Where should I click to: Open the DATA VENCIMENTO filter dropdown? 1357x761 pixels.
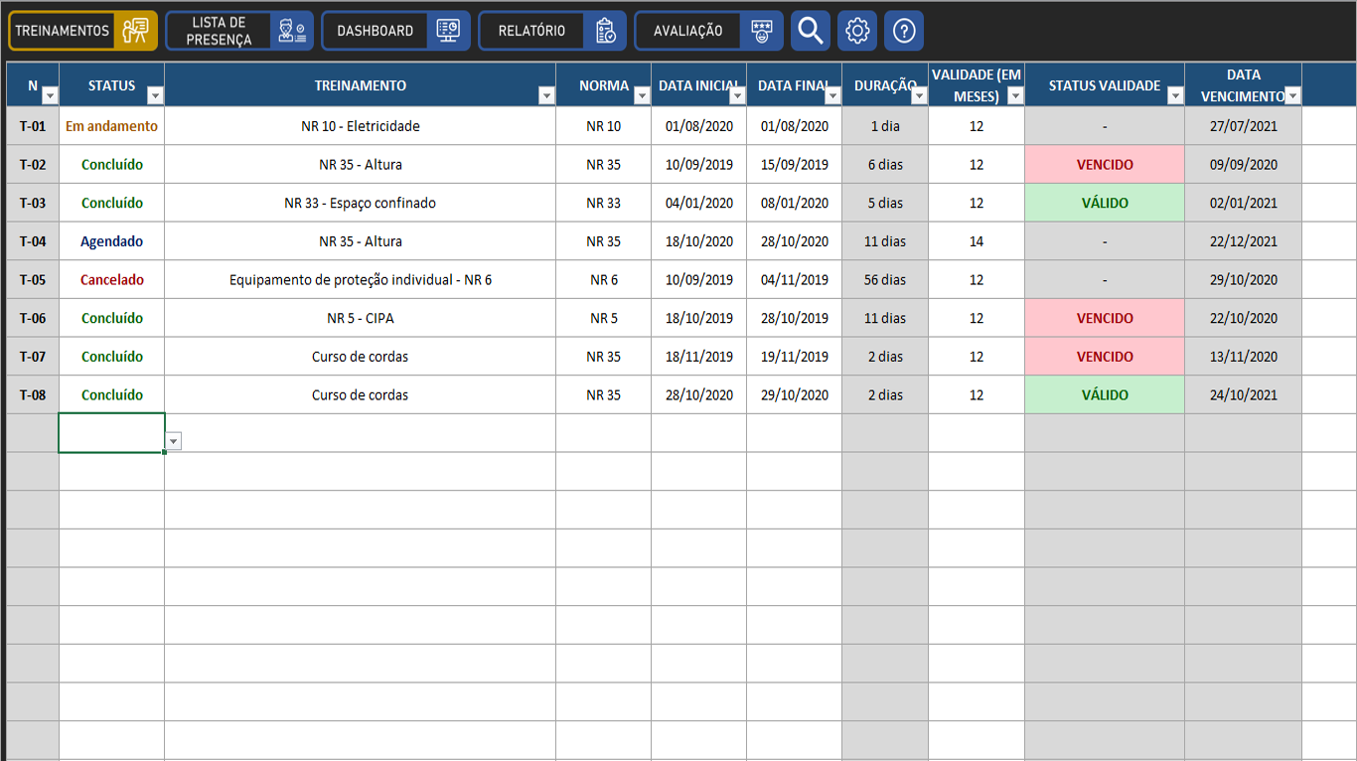1292,95
